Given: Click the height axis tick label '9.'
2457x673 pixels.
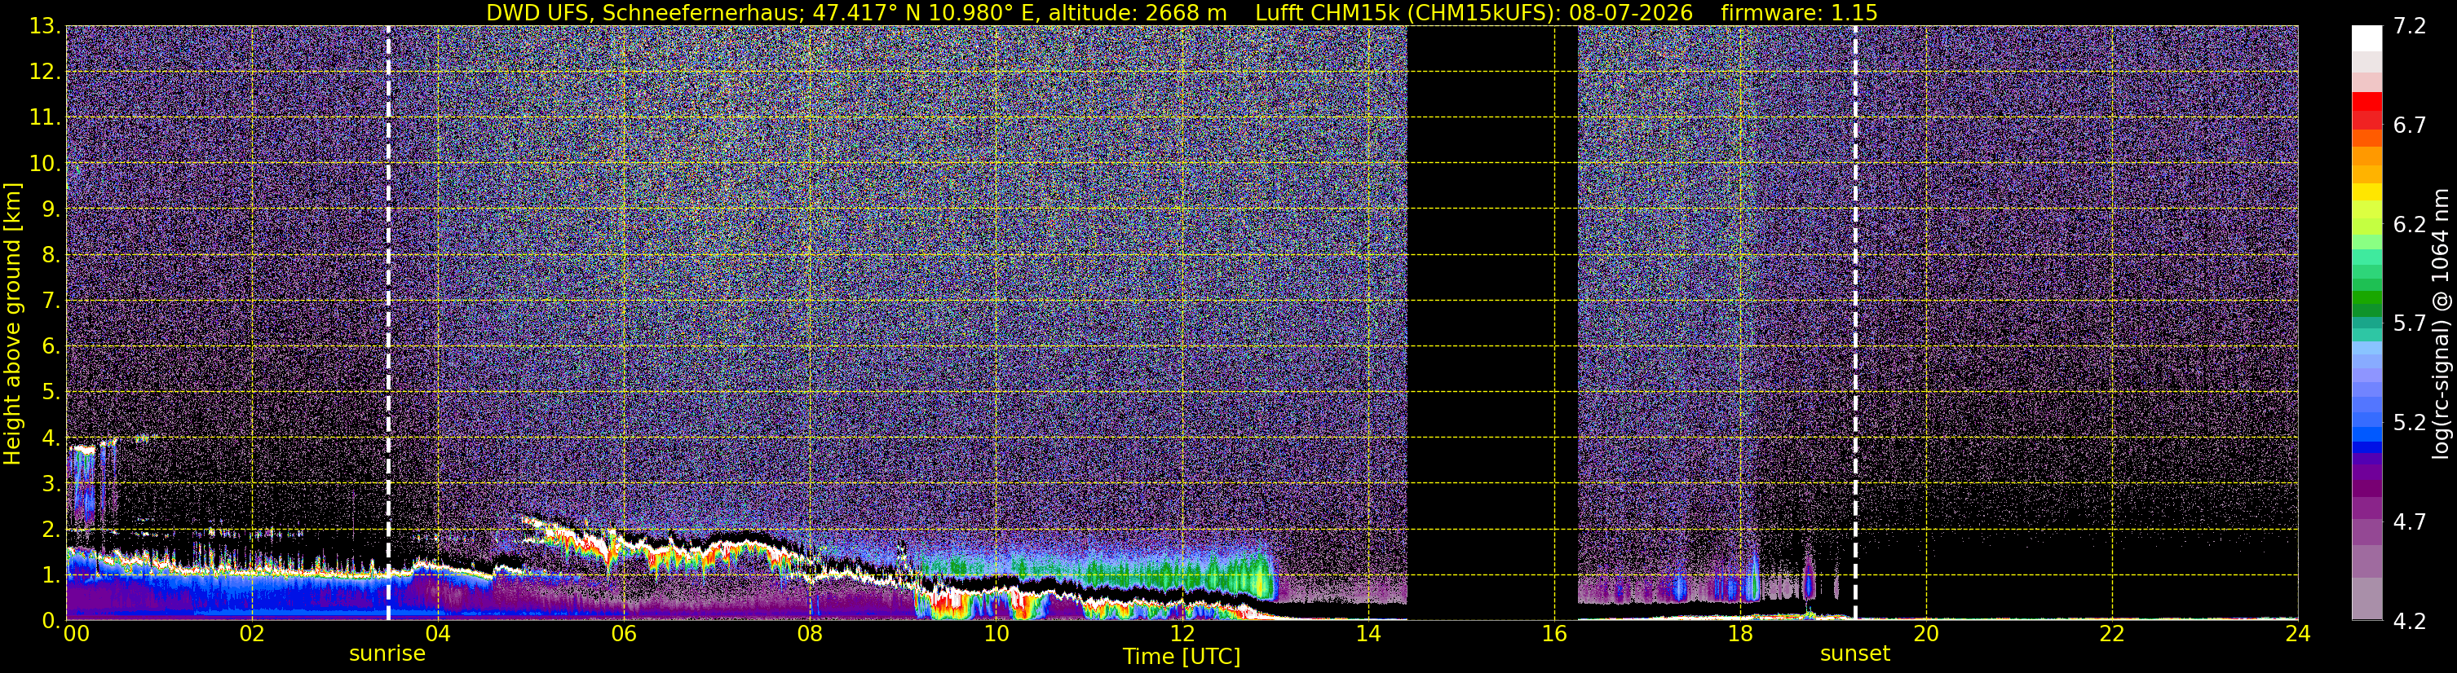Looking at the screenshot, I should click(51, 209).
